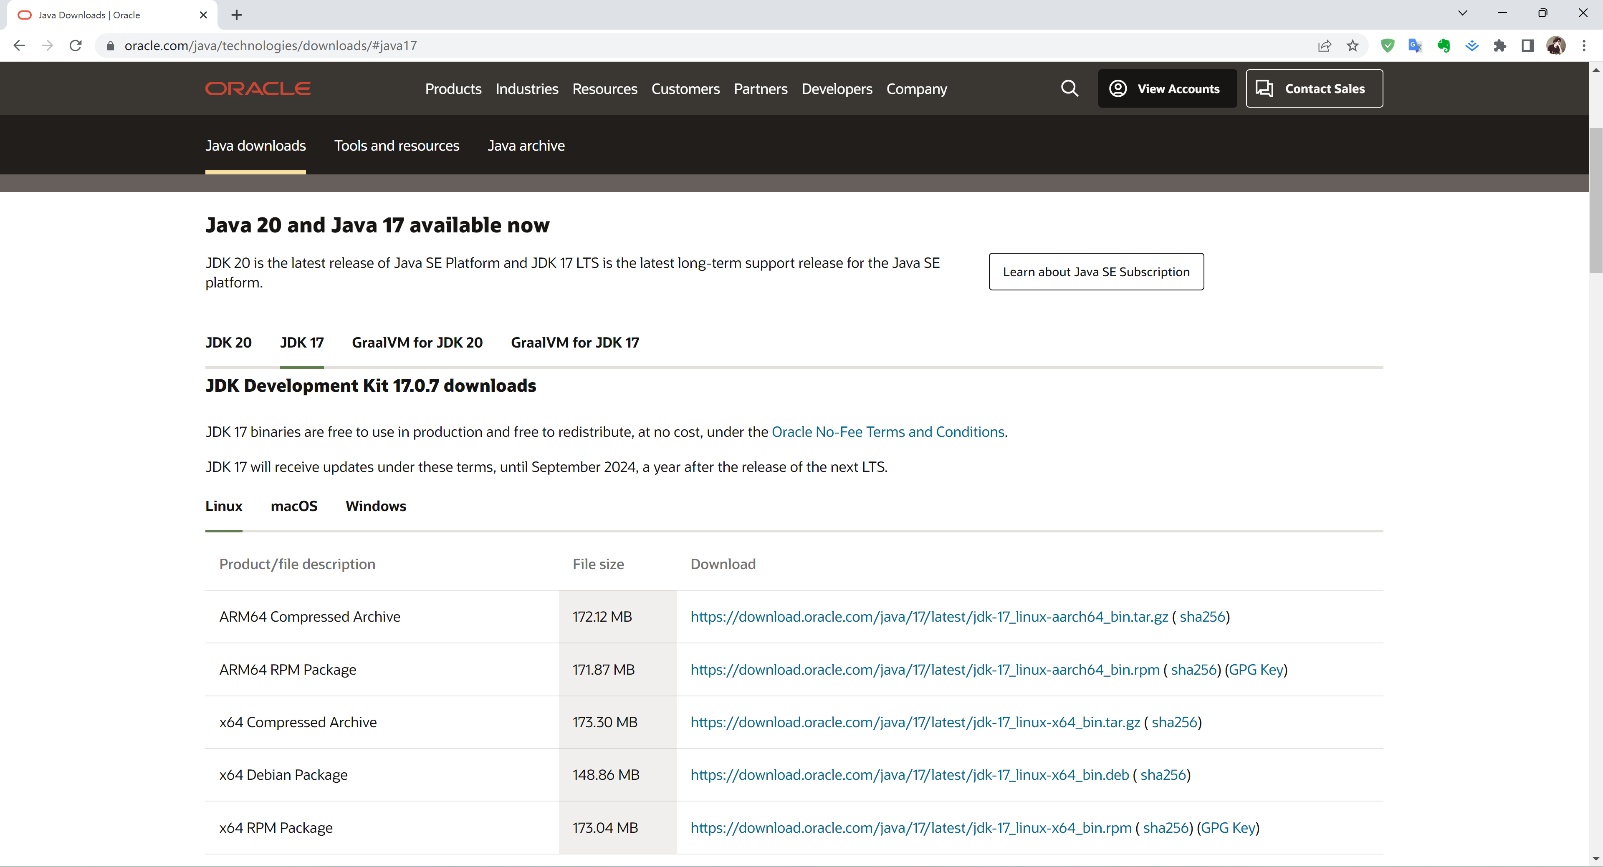This screenshot has width=1603, height=867.
Task: Open the green shield extension
Action: tap(1387, 45)
